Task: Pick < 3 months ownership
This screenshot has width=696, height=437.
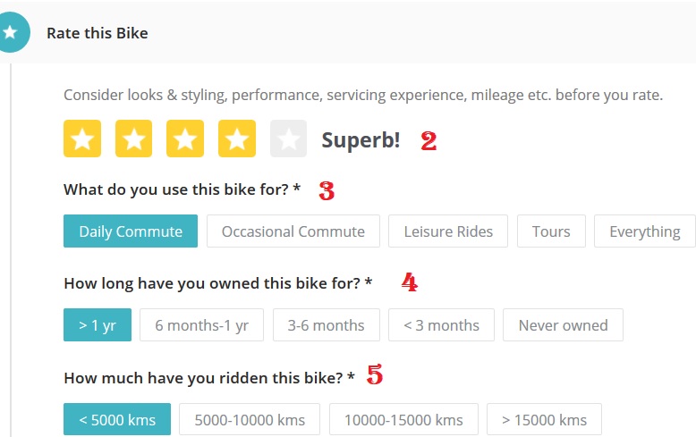Action: [x=441, y=325]
